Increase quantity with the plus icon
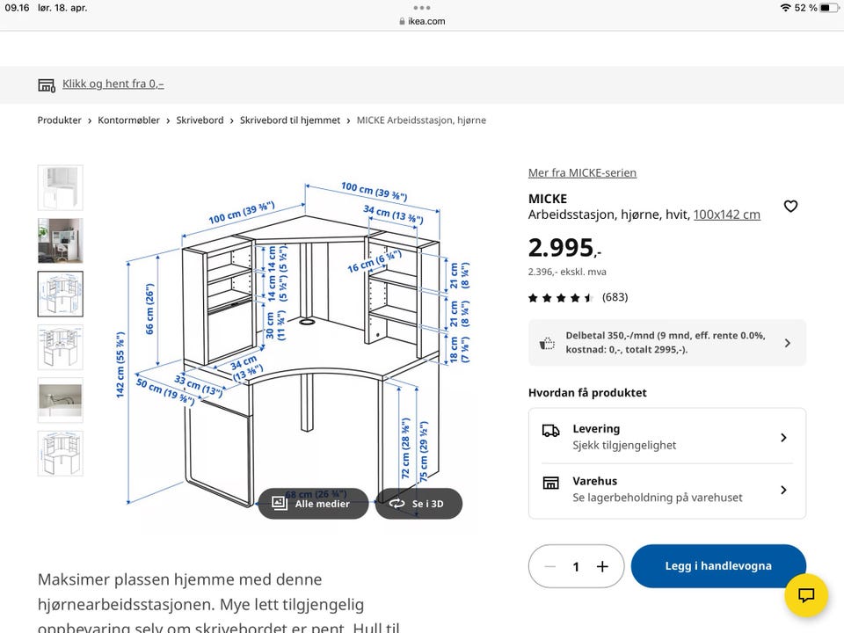Viewport: 844px width, 633px height. pyautogui.click(x=602, y=566)
